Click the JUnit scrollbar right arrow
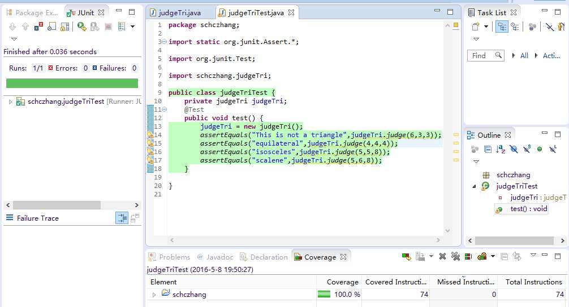The height and width of the screenshot is (307, 569). tap(137, 205)
